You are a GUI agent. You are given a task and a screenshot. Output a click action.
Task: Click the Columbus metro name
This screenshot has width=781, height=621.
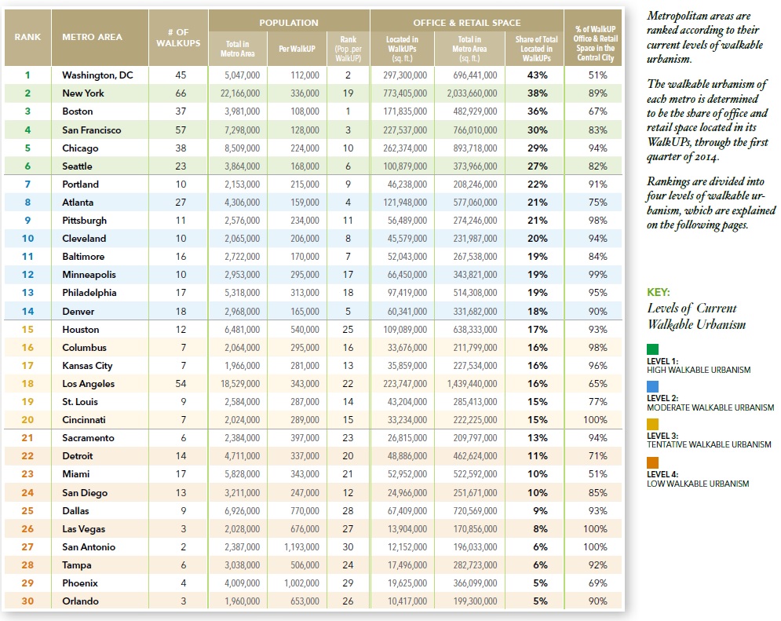85,348
